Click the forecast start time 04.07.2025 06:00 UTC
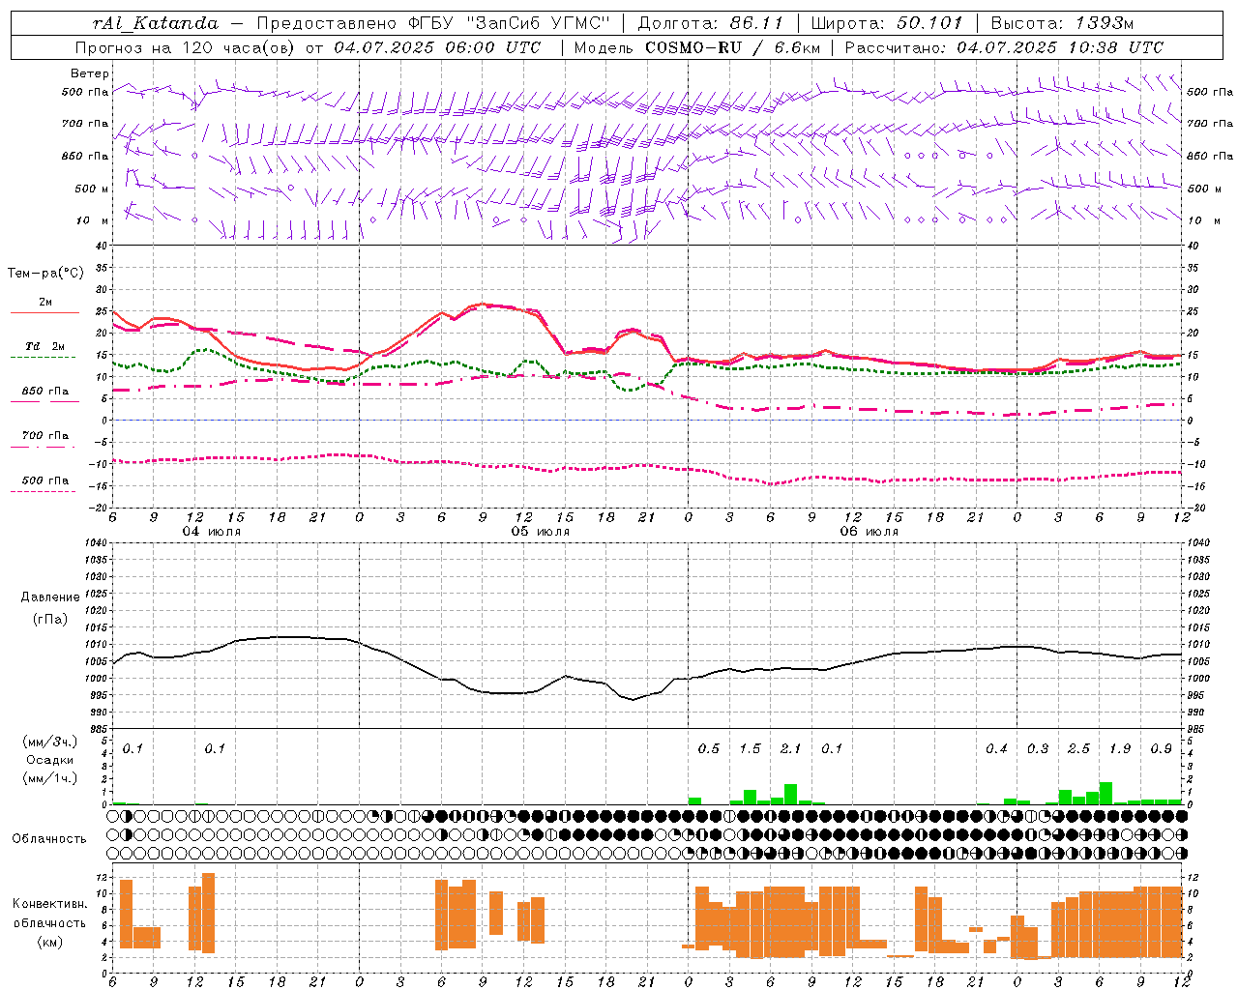 (x=437, y=46)
